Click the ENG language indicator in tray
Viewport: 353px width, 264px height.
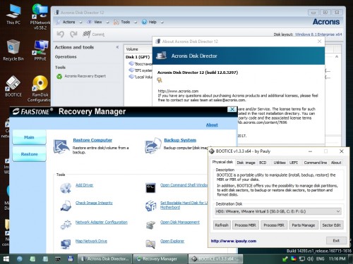[x=320, y=259]
